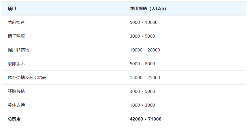Viewport: 248px width, 128px height.
Task: Click the cost range beside 胚胎移植
Action: coord(142,91)
